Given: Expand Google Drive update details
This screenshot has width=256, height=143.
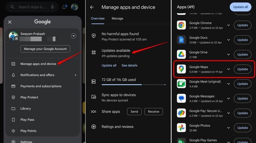Looking at the screenshot, I should [x=229, y=54].
